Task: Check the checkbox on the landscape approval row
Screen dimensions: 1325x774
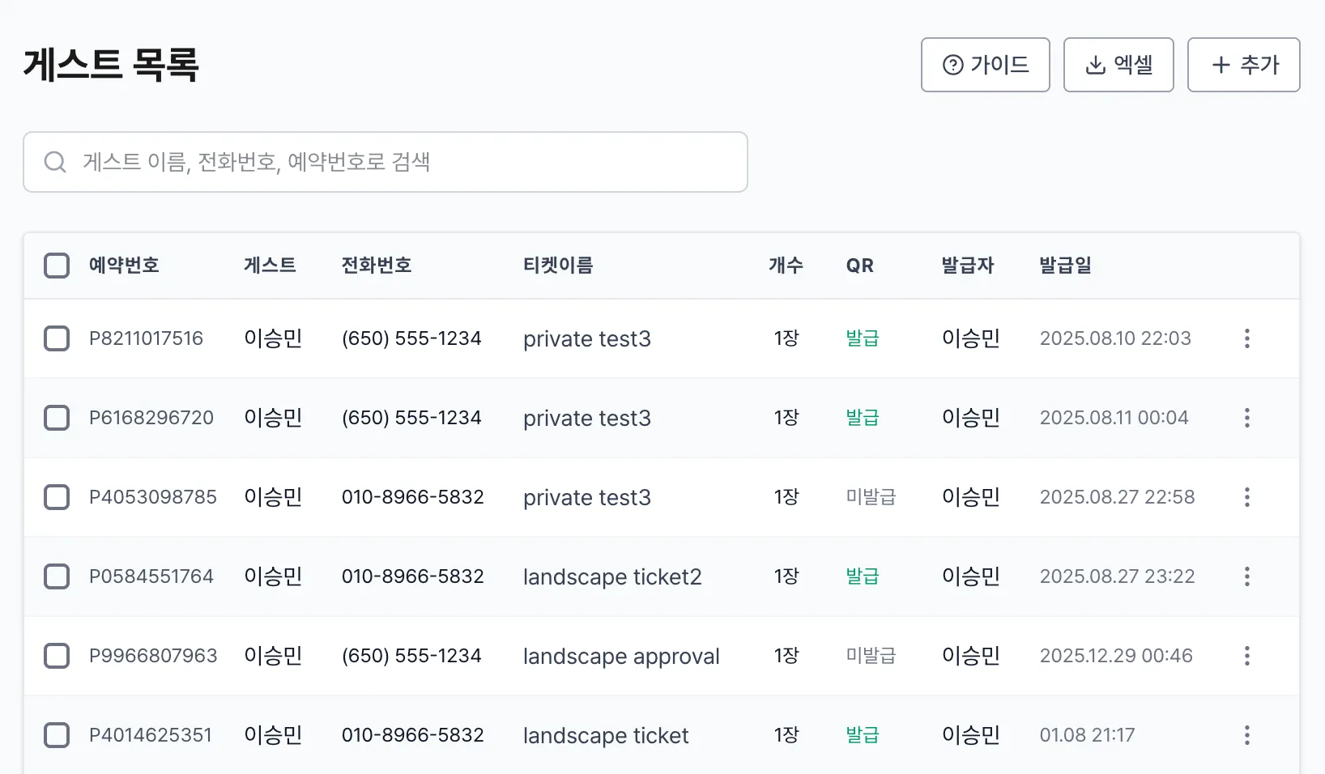Action: click(x=57, y=656)
